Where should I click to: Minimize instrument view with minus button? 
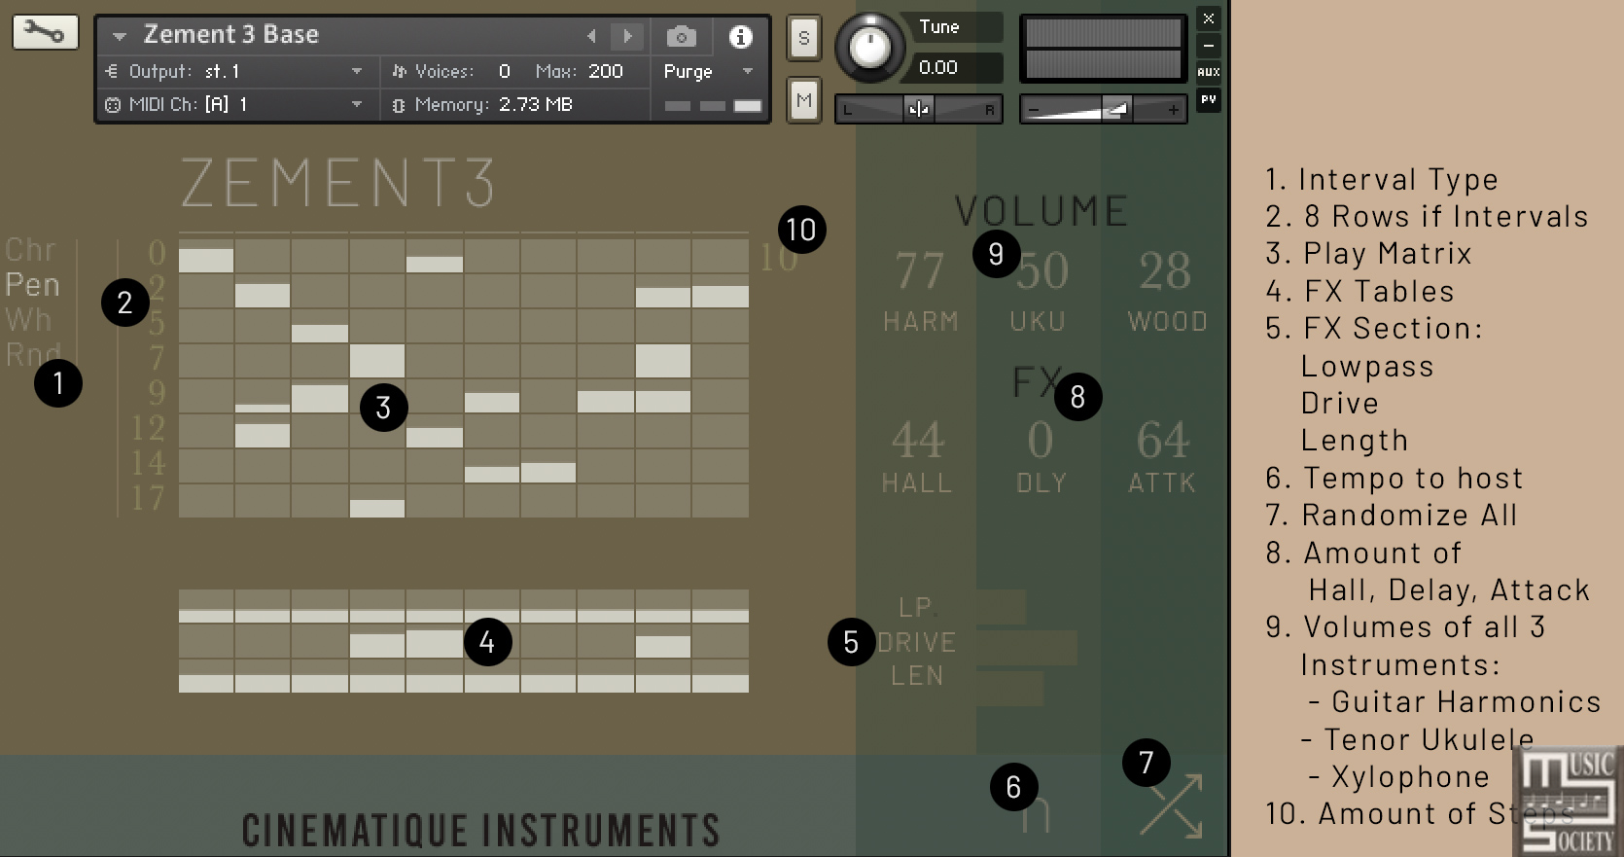coord(1209,46)
